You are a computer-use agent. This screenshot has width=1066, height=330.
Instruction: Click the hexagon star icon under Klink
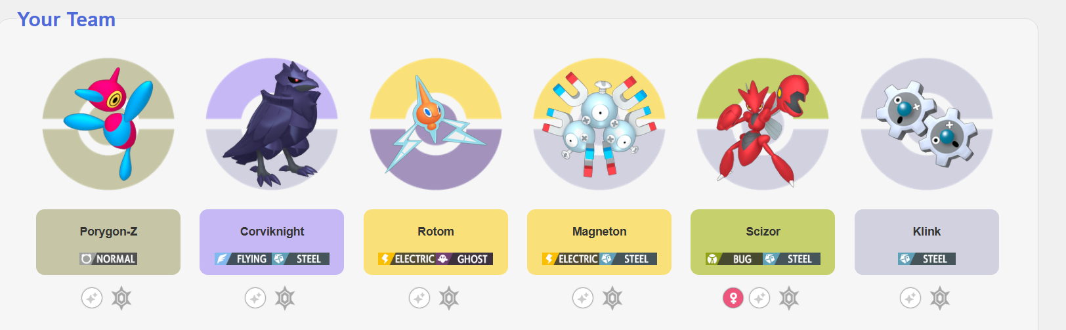(x=940, y=299)
